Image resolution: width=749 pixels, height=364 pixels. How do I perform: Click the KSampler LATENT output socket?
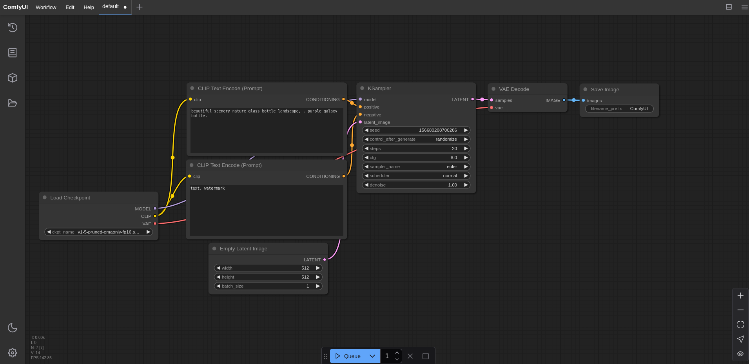(x=472, y=99)
